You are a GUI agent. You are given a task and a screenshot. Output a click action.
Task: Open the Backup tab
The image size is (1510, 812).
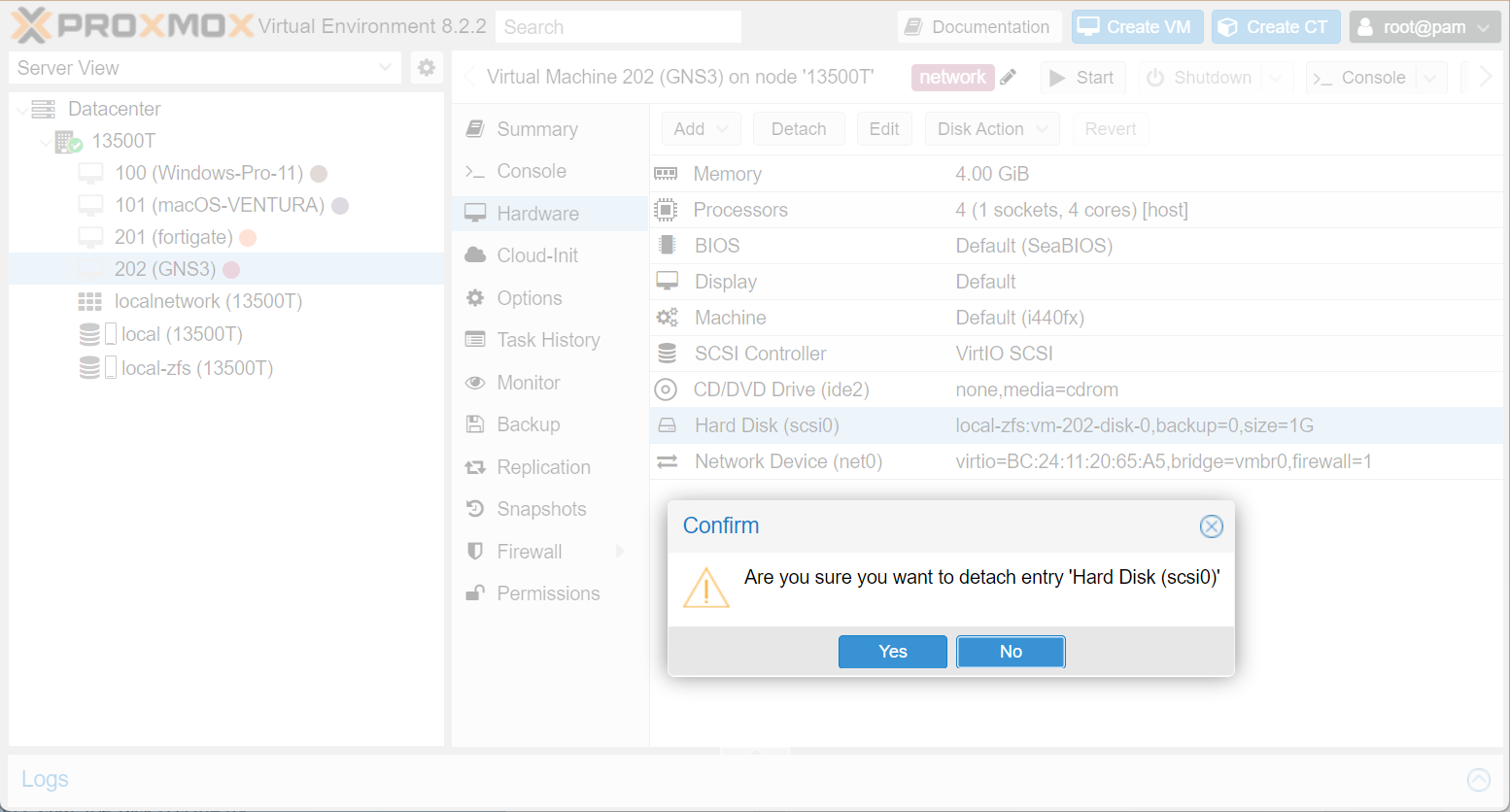coord(550,424)
